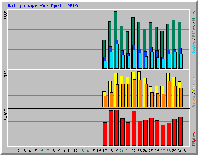Click the 'Pages' legend label
This screenshot has height=155, width=198.
click(x=194, y=47)
